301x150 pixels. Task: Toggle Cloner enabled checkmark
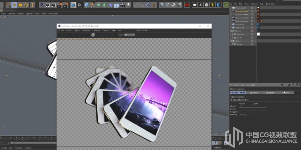point(255,41)
